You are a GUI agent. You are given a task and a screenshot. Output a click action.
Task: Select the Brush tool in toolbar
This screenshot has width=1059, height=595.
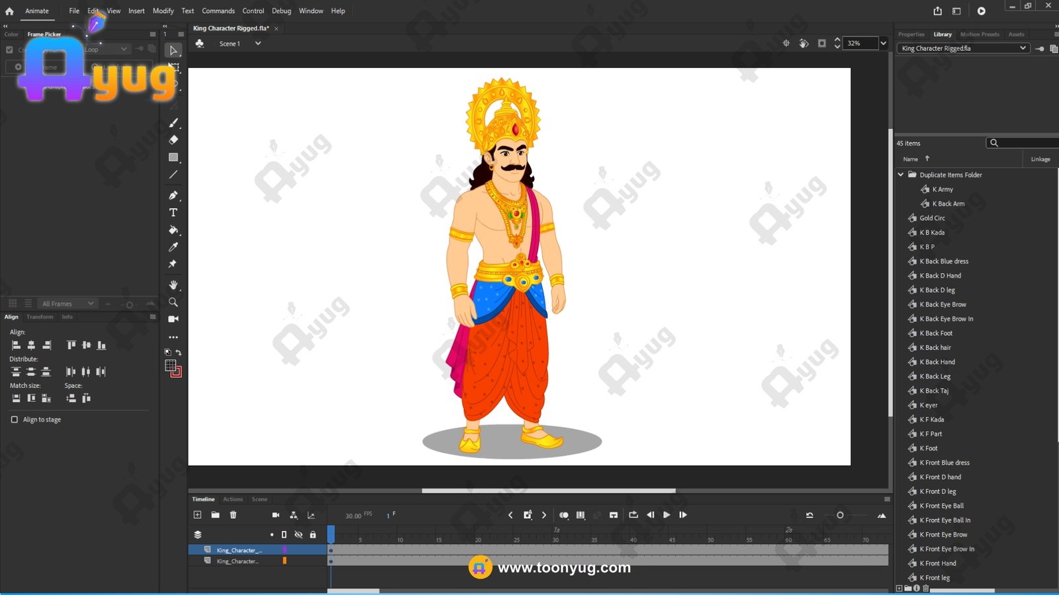pyautogui.click(x=173, y=122)
